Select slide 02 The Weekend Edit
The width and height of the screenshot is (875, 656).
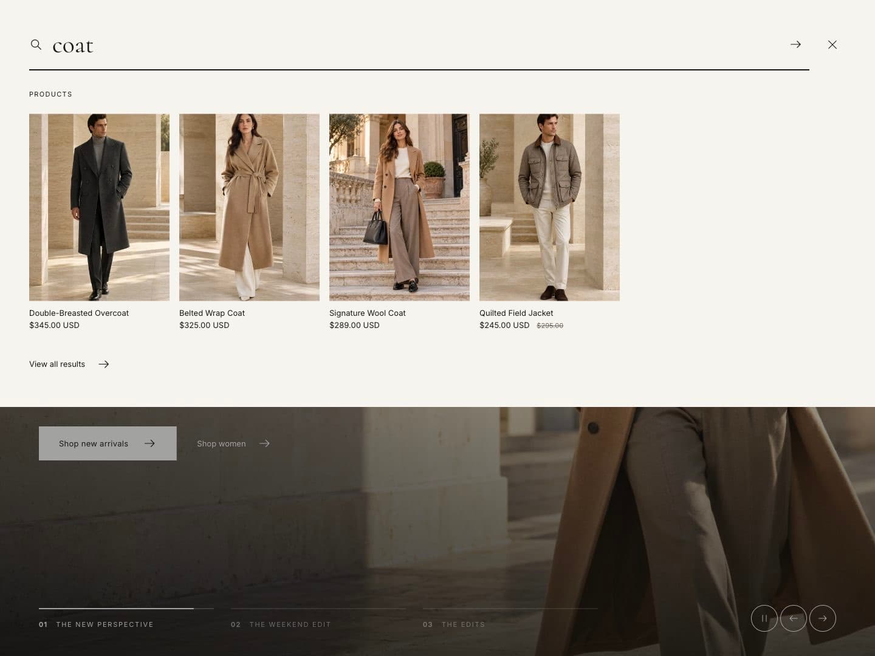[x=318, y=619]
